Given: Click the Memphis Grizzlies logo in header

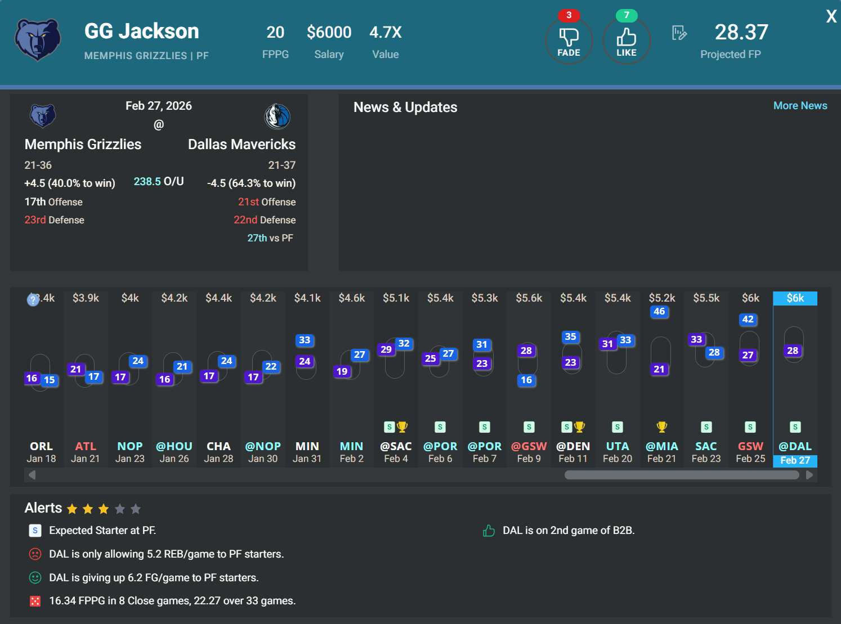Looking at the screenshot, I should [x=38, y=40].
